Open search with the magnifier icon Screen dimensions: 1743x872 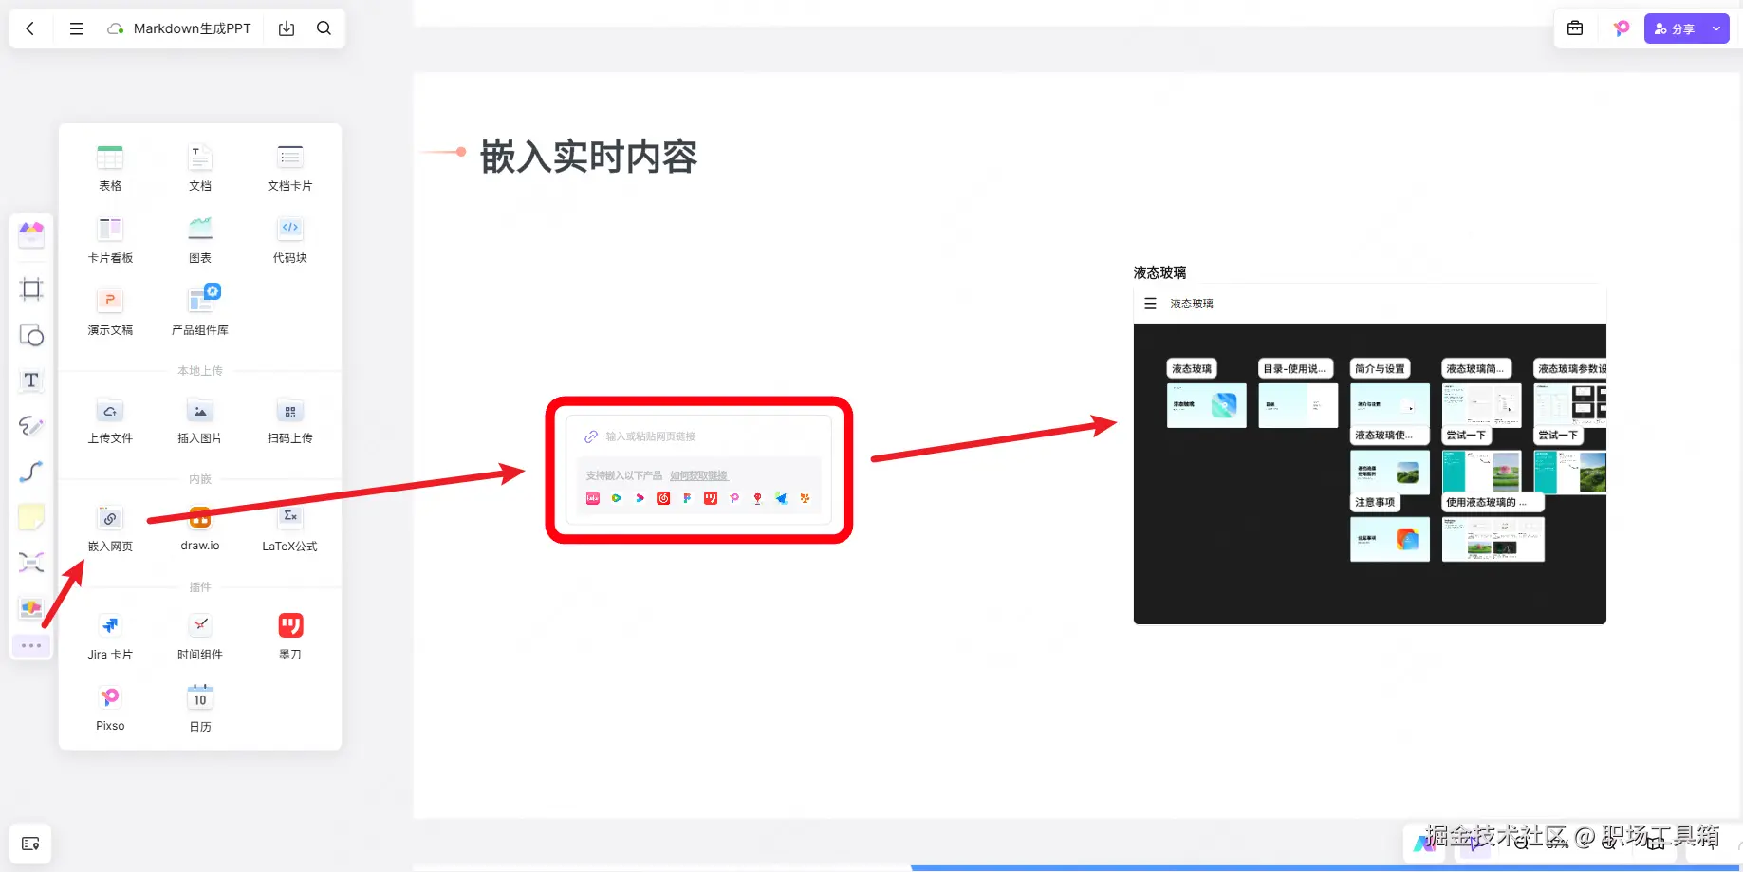point(324,28)
